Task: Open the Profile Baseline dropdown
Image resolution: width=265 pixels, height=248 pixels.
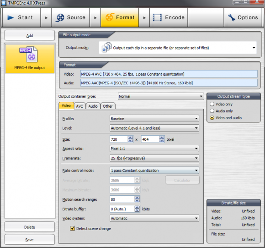Action: point(154,118)
